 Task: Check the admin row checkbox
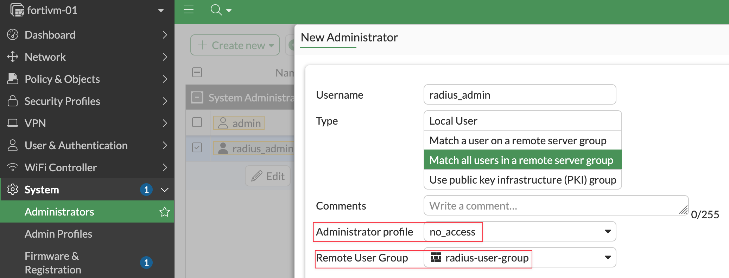click(x=197, y=123)
